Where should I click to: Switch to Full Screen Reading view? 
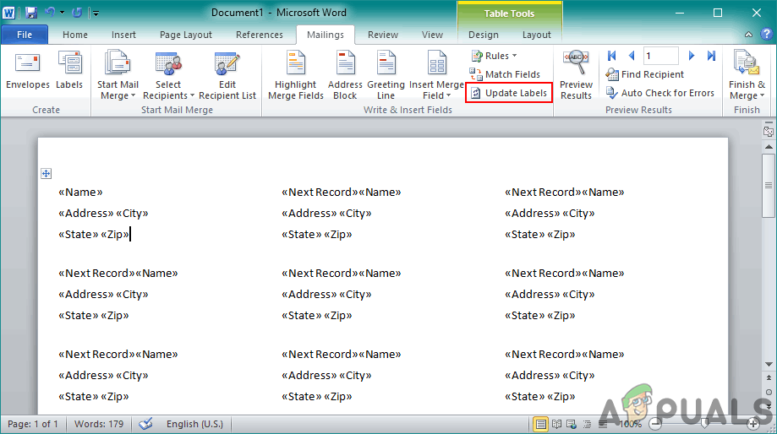tap(556, 424)
